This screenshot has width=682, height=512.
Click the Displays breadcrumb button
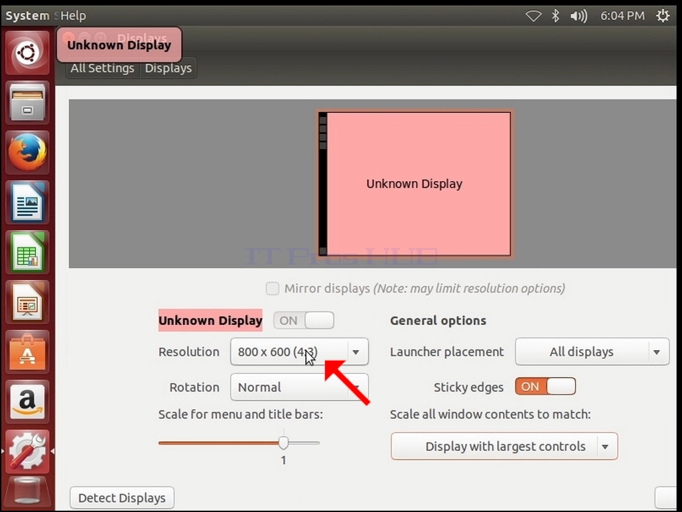pyautogui.click(x=169, y=68)
